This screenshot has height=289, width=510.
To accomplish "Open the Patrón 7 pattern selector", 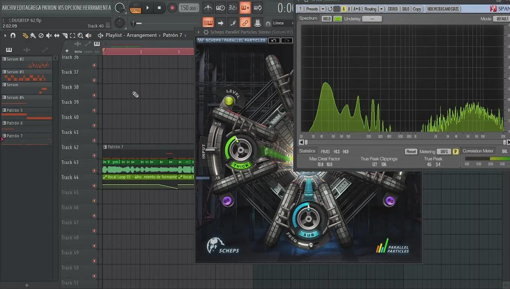I will 172,35.
